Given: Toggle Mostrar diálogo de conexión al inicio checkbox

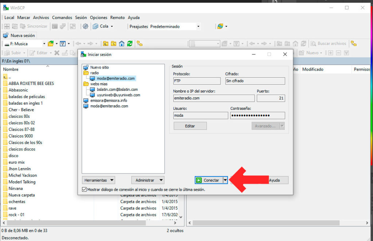Looking at the screenshot, I should (x=84, y=190).
